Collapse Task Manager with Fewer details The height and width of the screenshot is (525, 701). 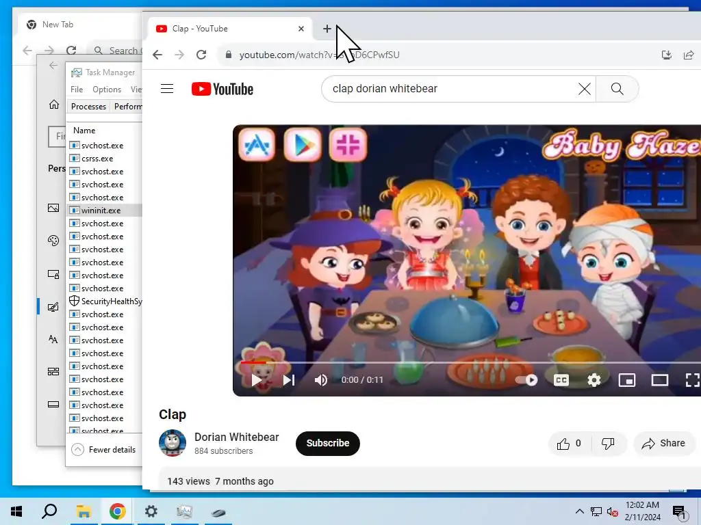pyautogui.click(x=104, y=450)
